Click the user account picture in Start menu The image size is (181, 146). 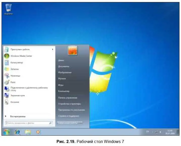(73, 51)
